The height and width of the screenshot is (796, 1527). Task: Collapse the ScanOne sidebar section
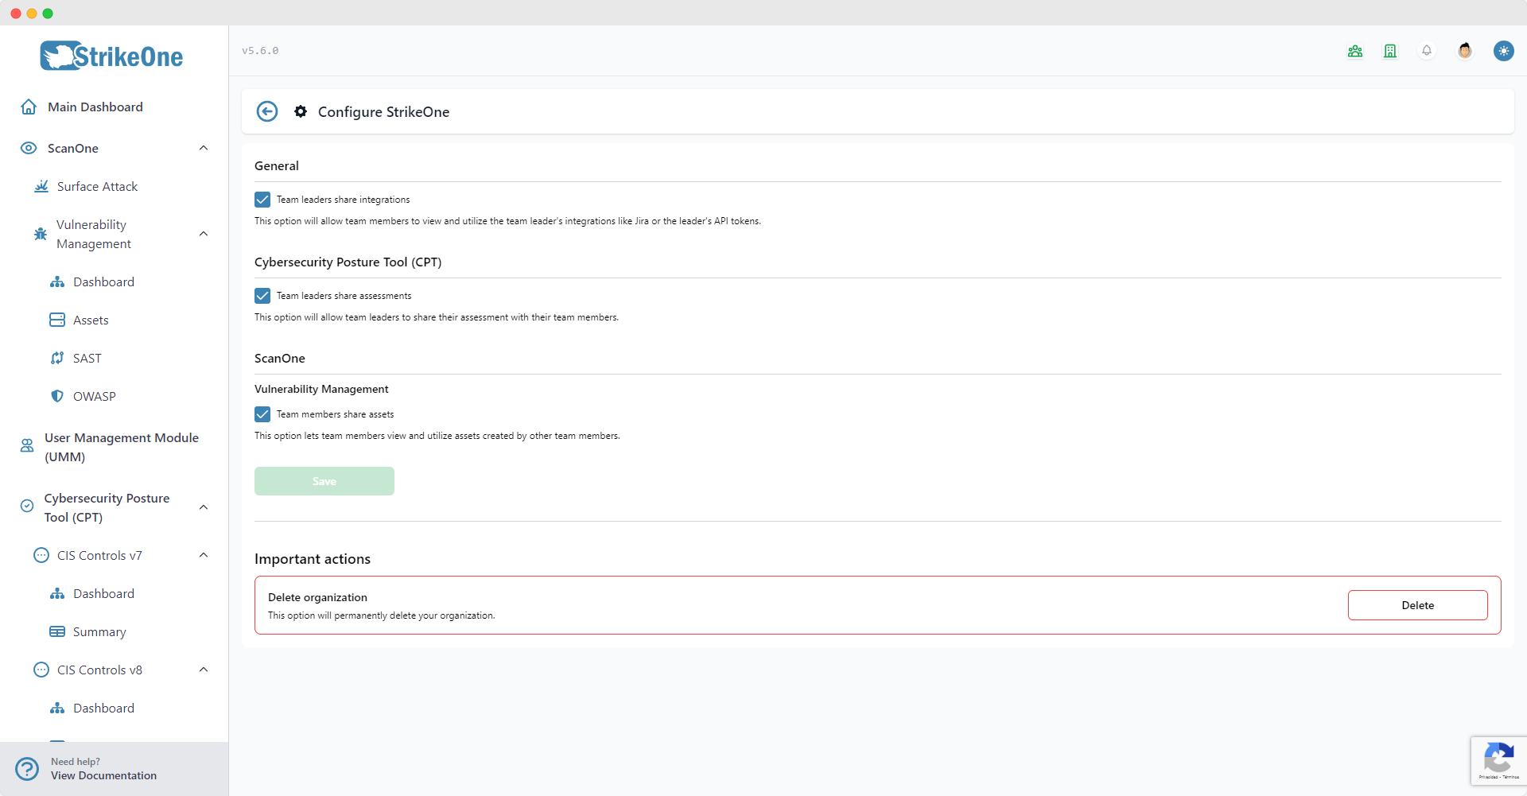204,148
